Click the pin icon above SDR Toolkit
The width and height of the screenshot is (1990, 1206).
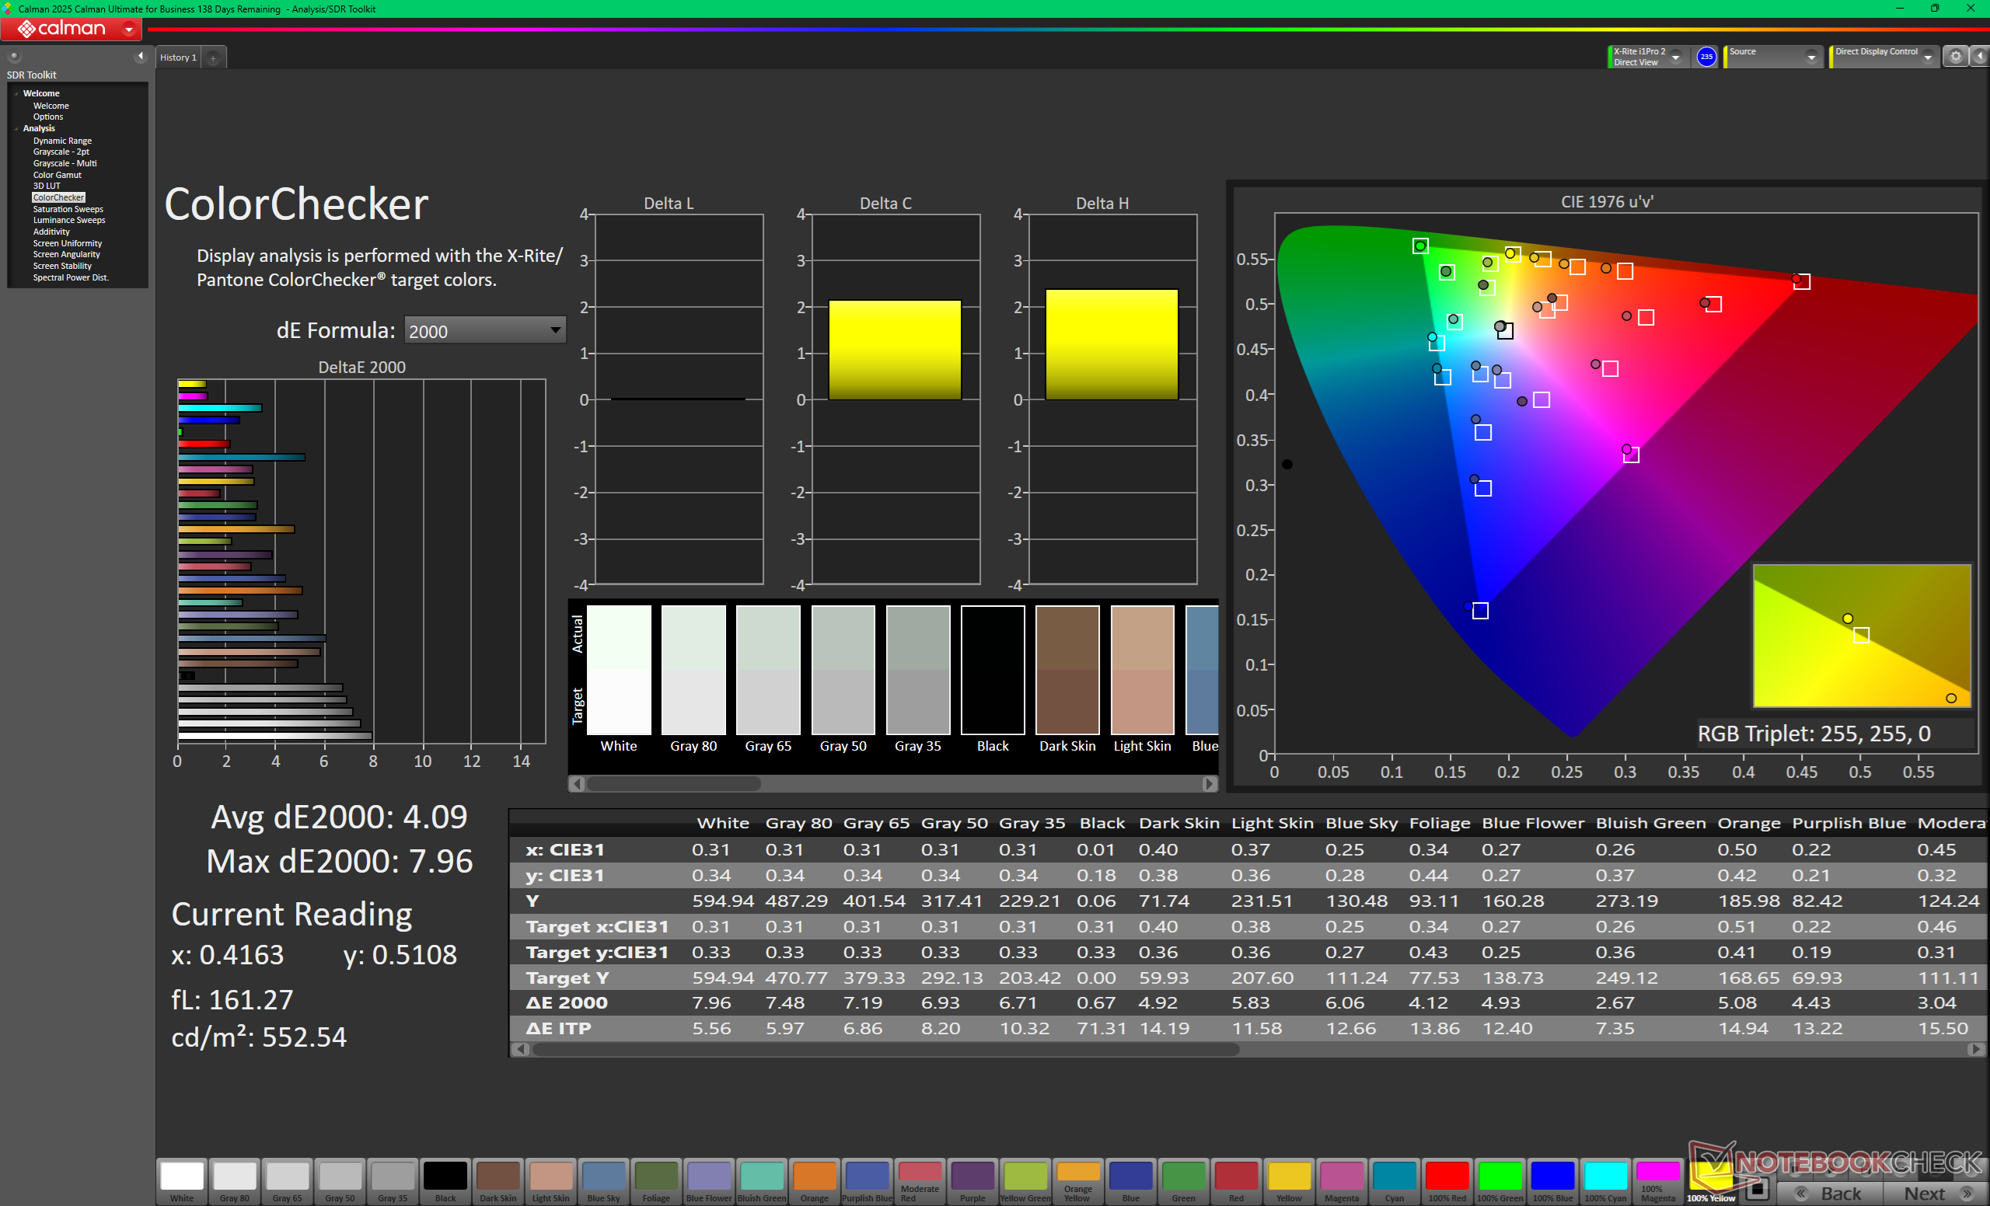coord(14,56)
